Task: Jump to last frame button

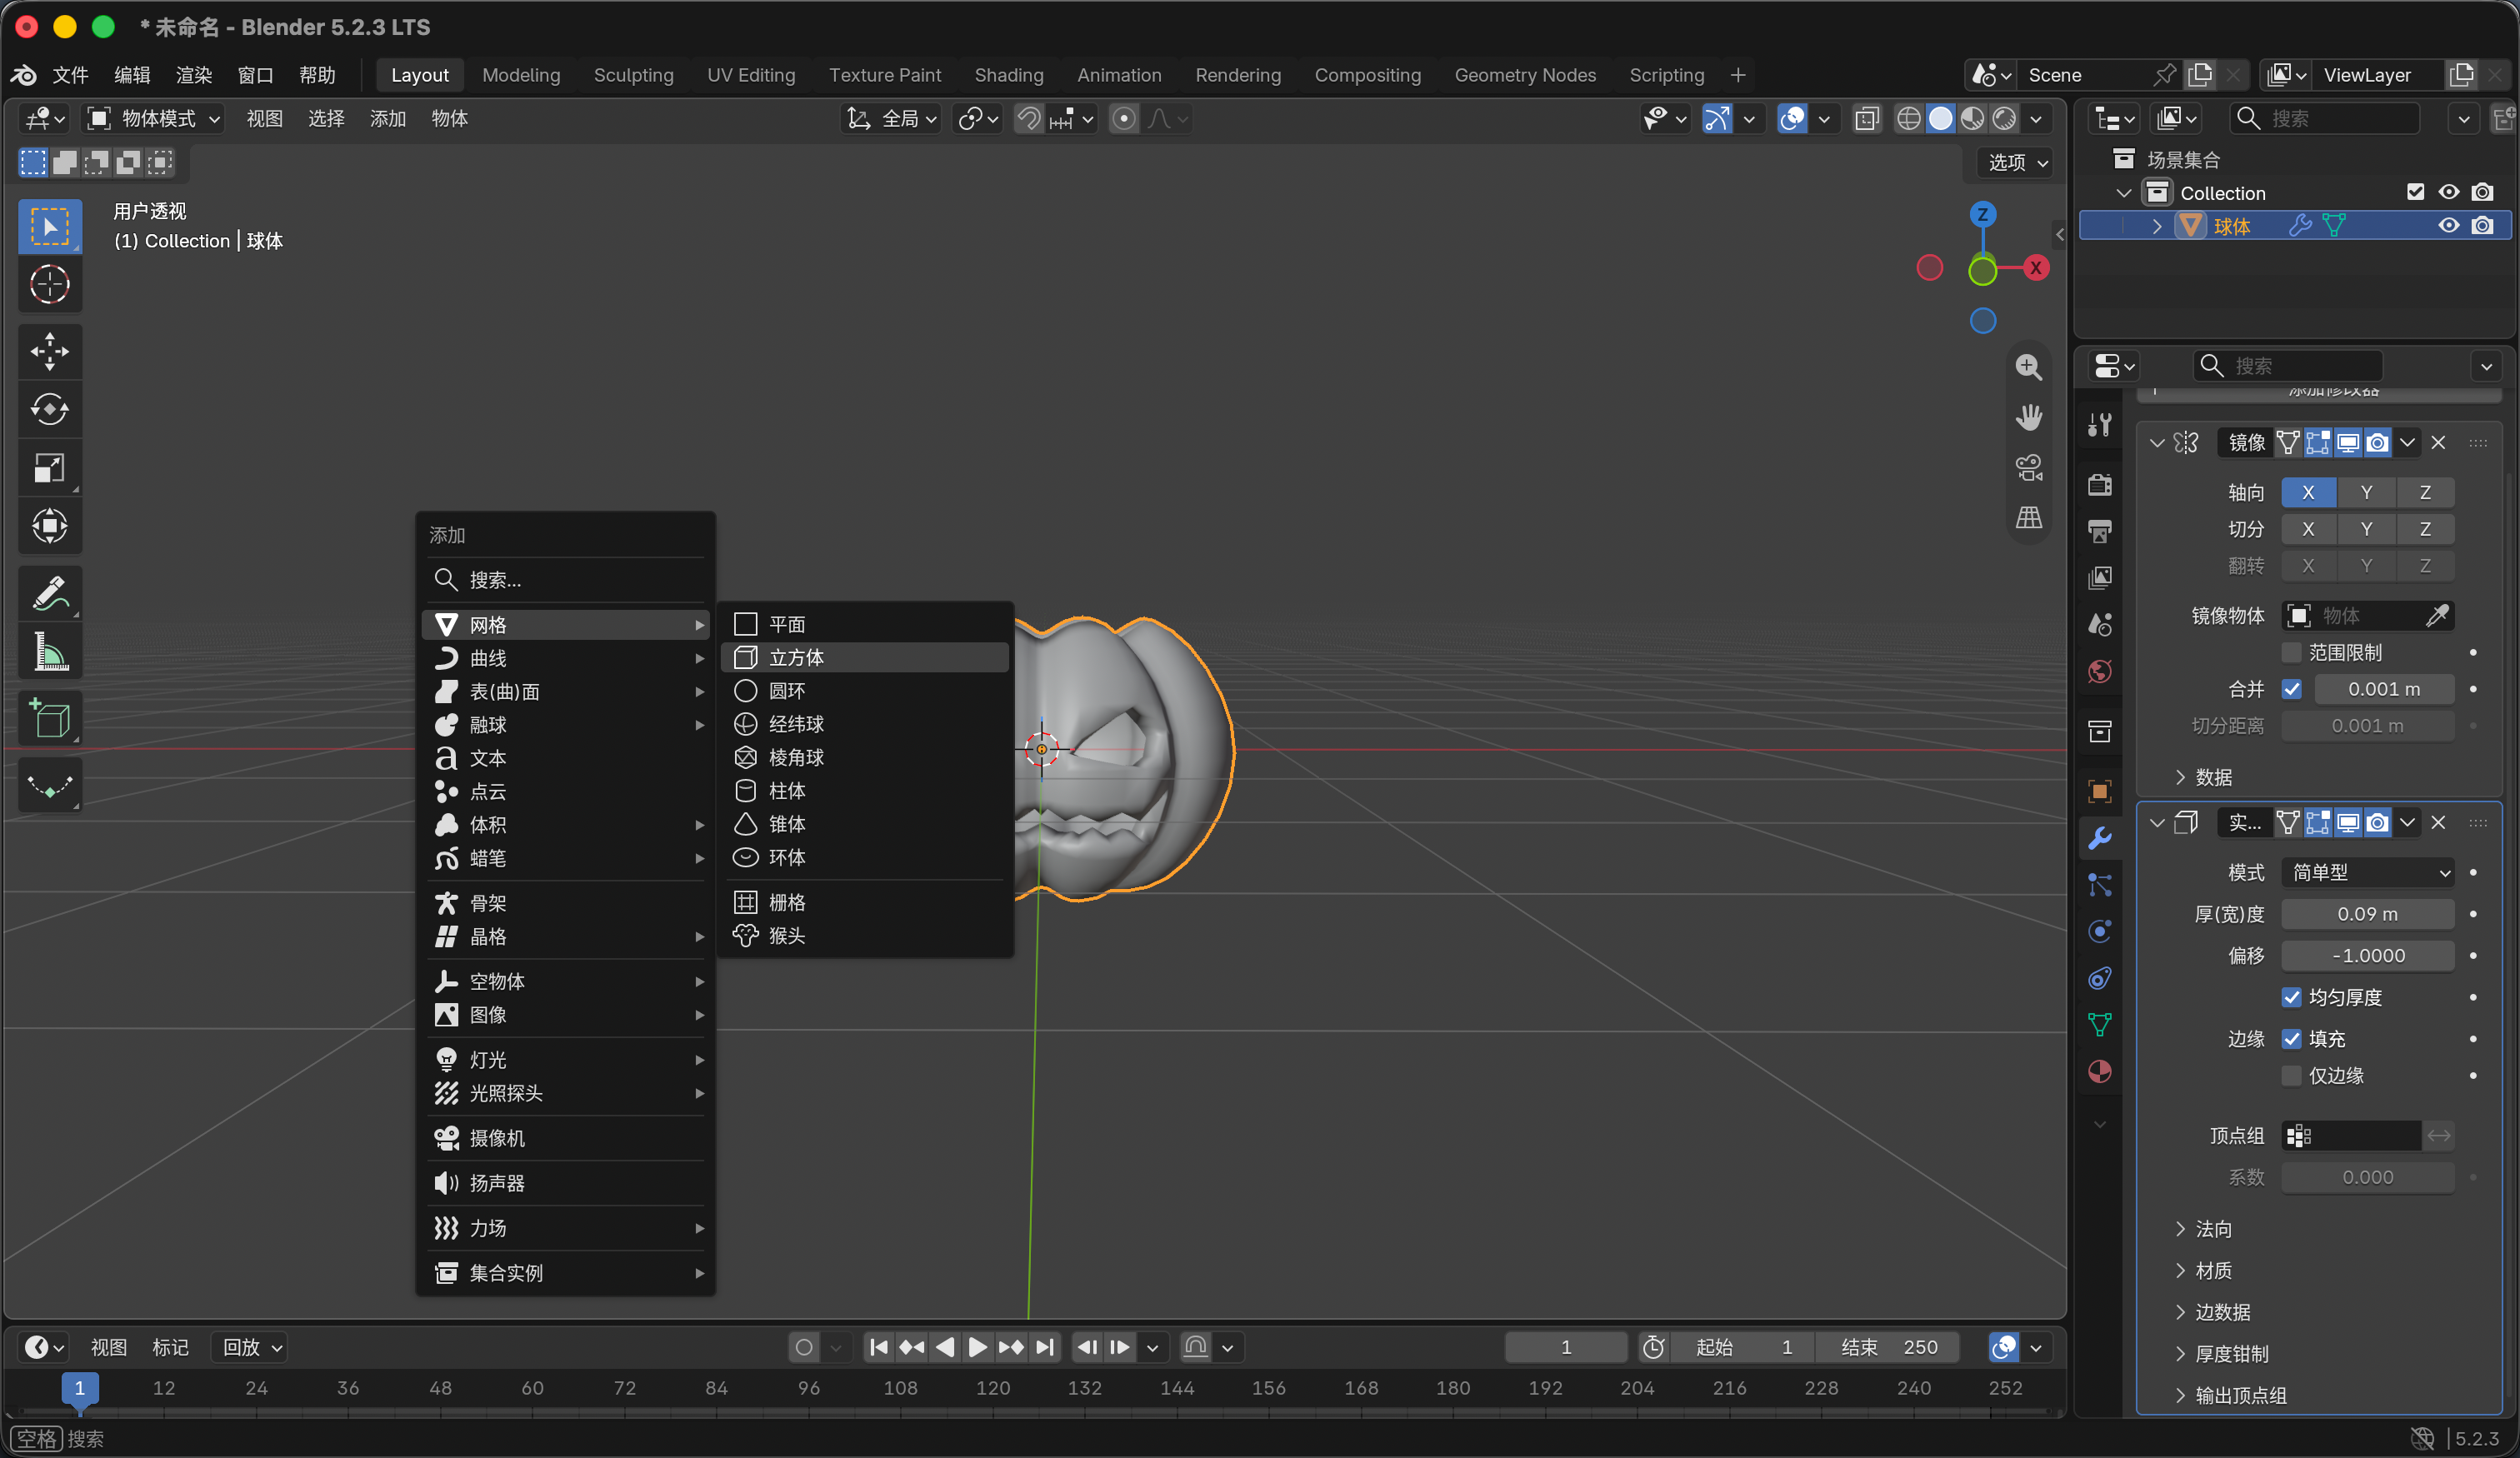Action: click(x=1044, y=1347)
